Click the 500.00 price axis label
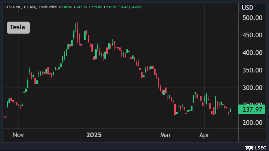 pyautogui.click(x=252, y=18)
